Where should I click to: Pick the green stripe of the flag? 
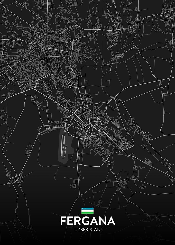(87, 213)
